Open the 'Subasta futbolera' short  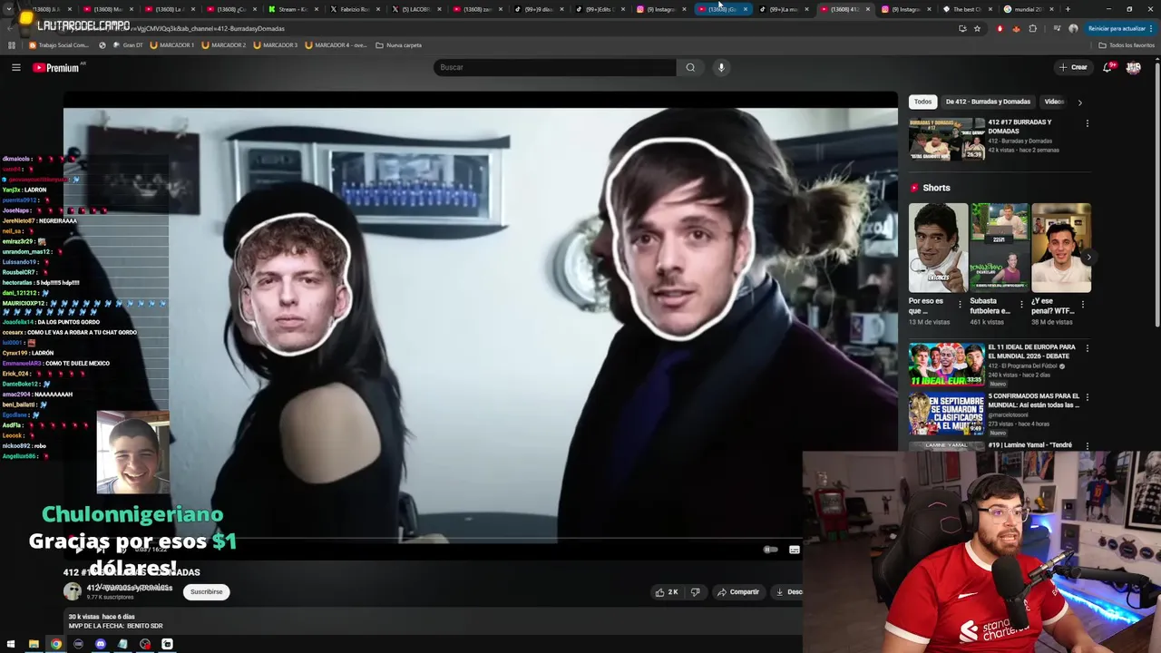coord(1000,248)
